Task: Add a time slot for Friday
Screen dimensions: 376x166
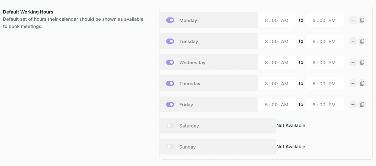Action: (x=353, y=104)
